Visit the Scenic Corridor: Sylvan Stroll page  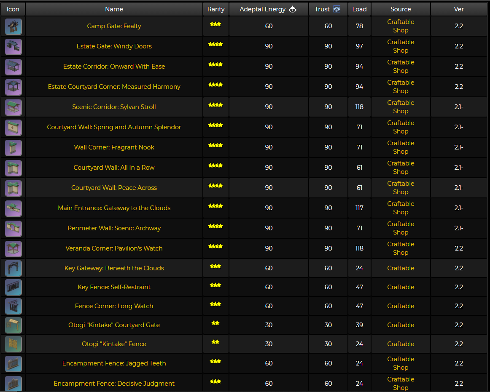pyautogui.click(x=114, y=107)
